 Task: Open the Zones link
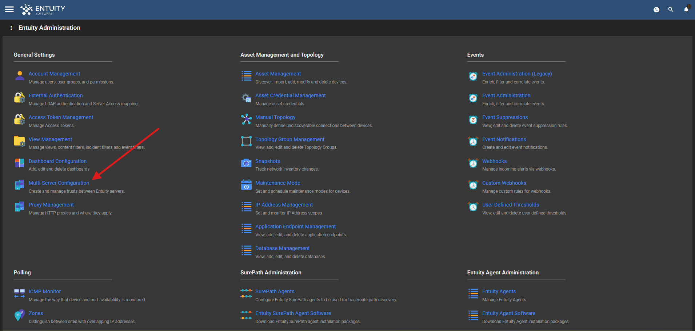36,313
